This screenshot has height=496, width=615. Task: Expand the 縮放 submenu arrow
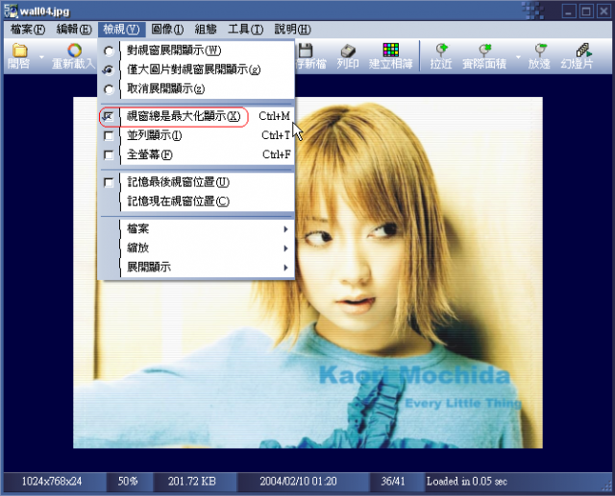(x=286, y=248)
